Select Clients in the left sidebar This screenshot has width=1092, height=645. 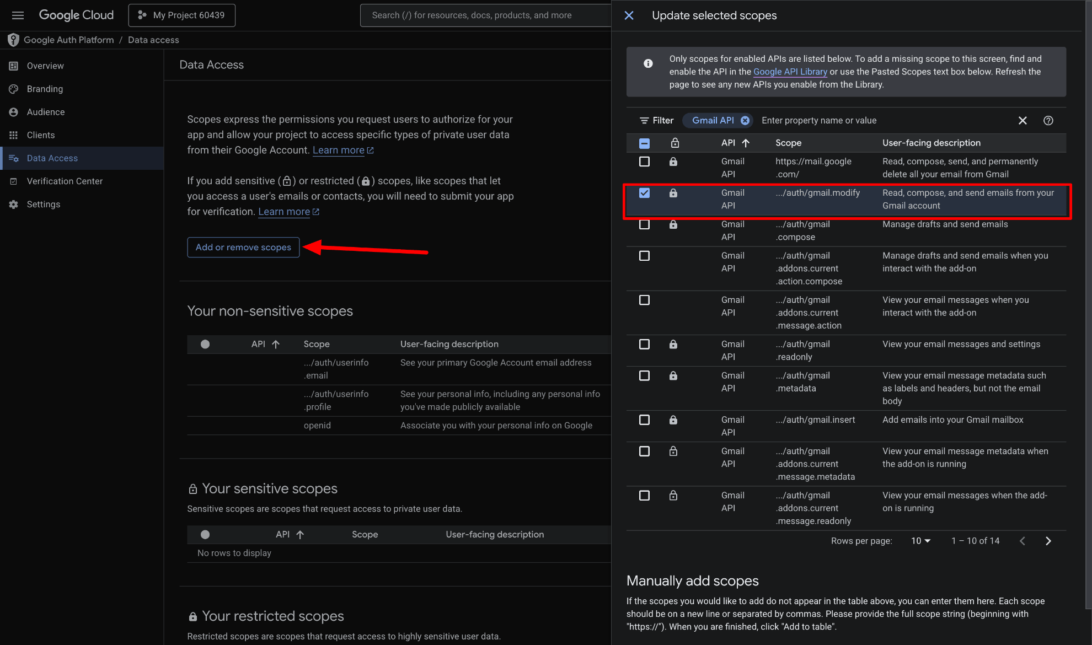pyautogui.click(x=41, y=135)
